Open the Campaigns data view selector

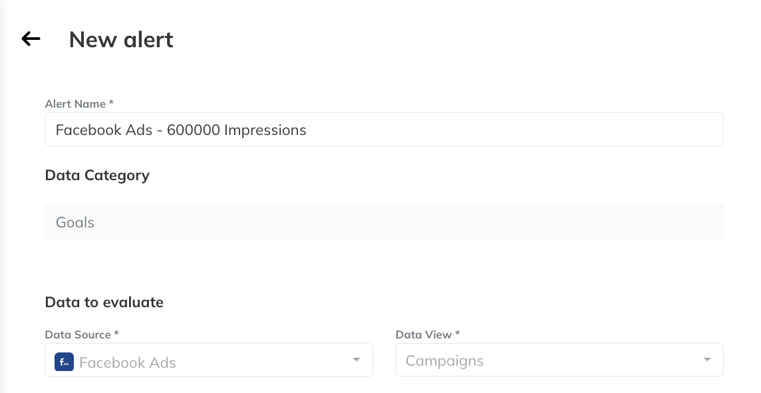559,360
